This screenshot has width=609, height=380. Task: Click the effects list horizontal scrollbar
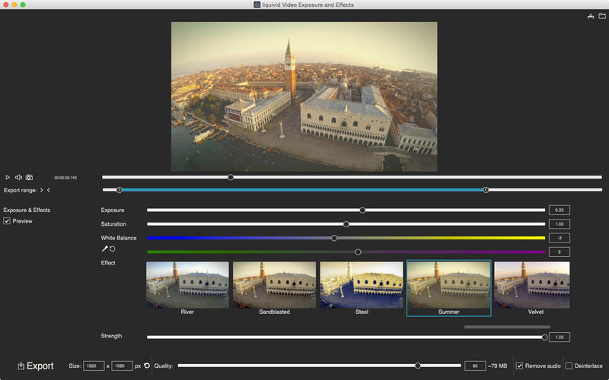coord(507,327)
